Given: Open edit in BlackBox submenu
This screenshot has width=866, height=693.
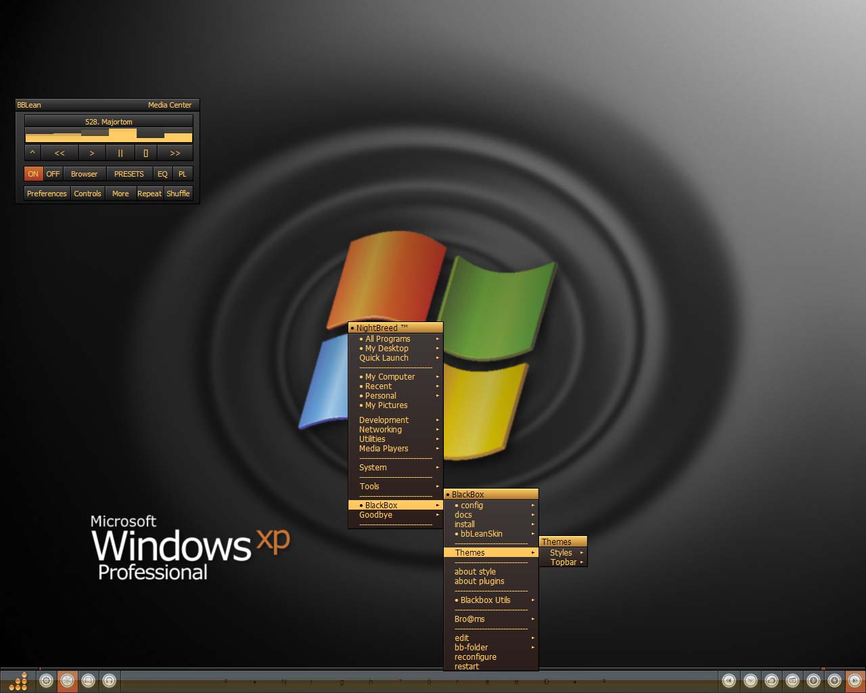Looking at the screenshot, I should 491,638.
